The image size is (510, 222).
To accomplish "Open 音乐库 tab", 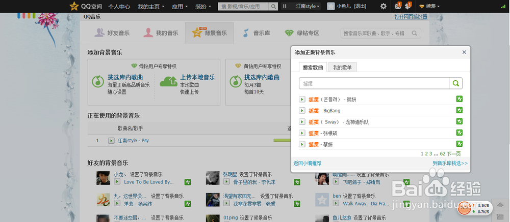I will click(x=257, y=33).
